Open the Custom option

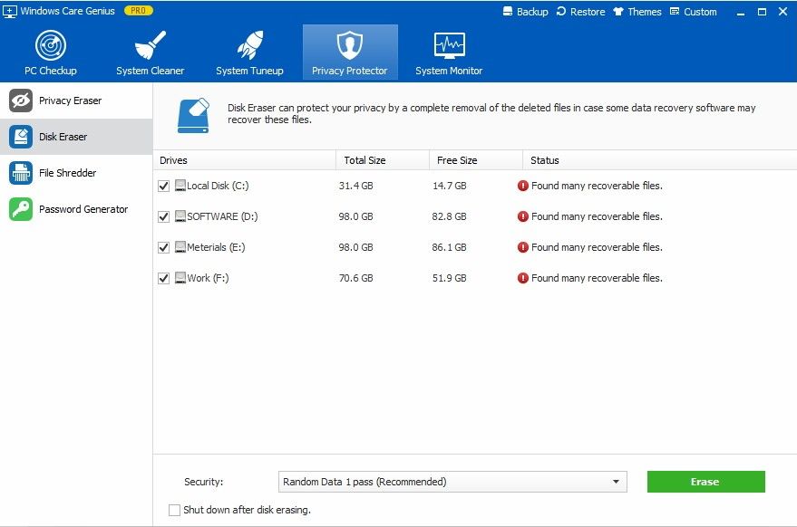[694, 12]
